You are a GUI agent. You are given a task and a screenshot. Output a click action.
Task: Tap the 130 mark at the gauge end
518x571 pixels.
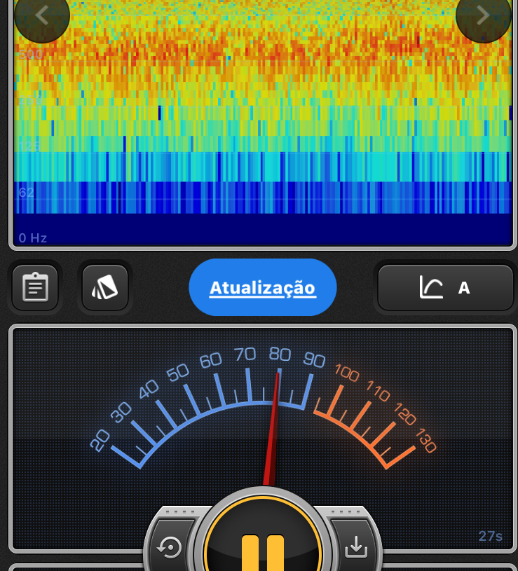coord(426,441)
